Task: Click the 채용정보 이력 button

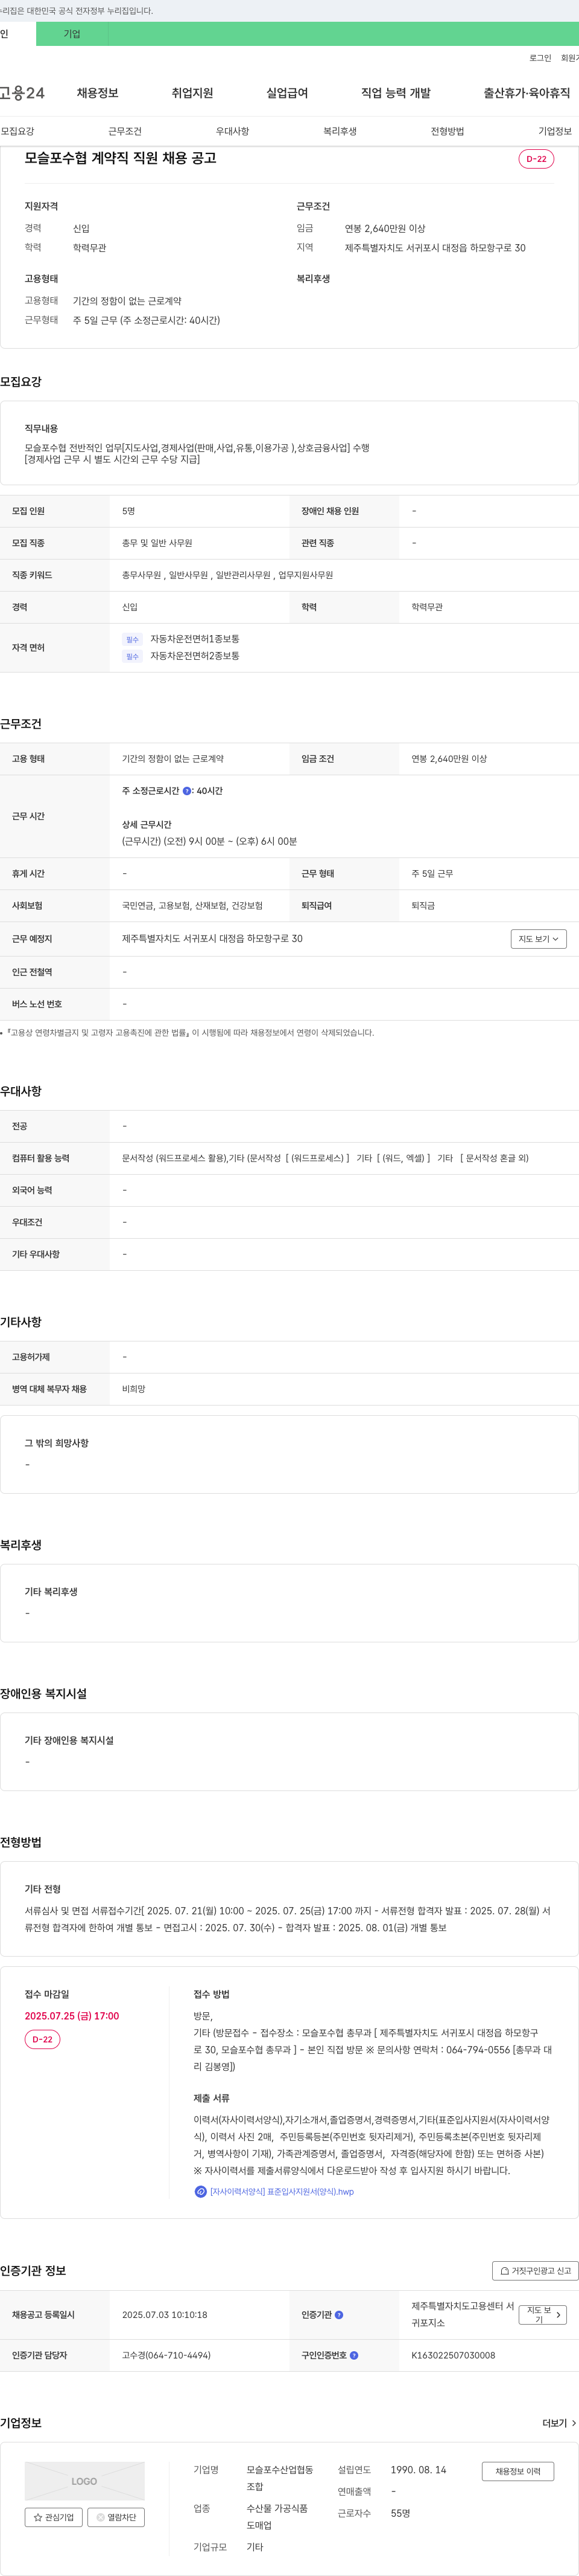Action: point(518,2471)
